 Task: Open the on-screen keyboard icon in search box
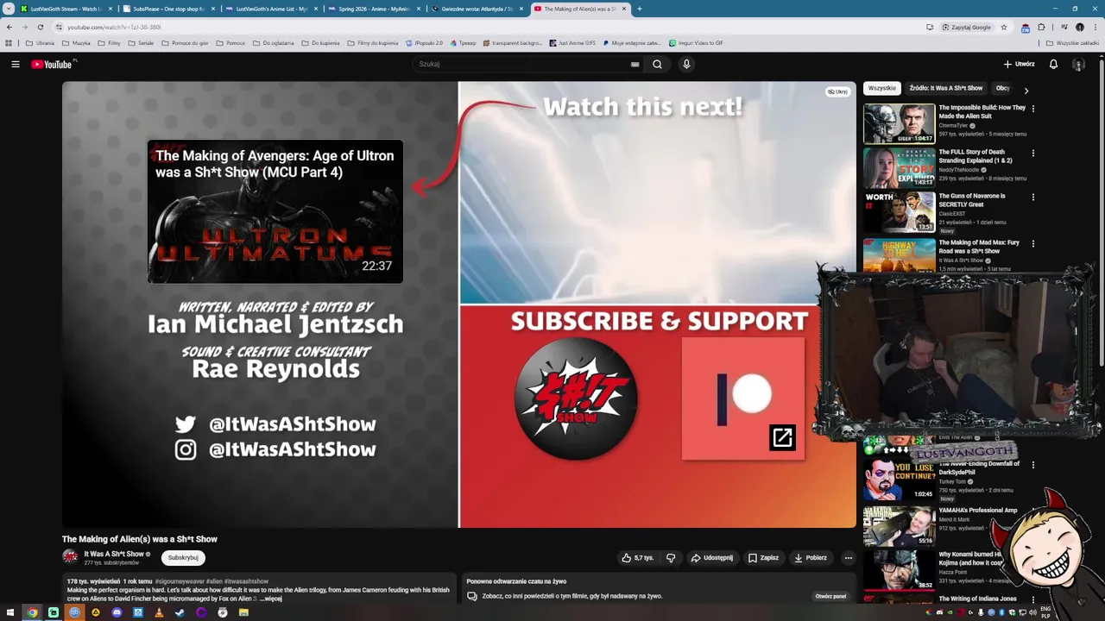(x=635, y=64)
